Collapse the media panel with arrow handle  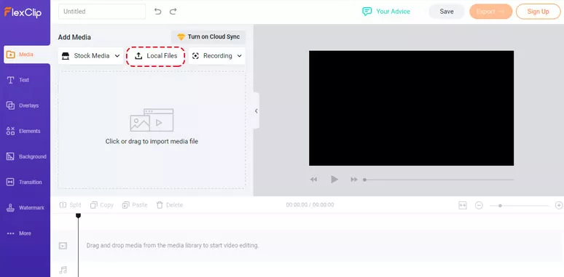coord(256,111)
